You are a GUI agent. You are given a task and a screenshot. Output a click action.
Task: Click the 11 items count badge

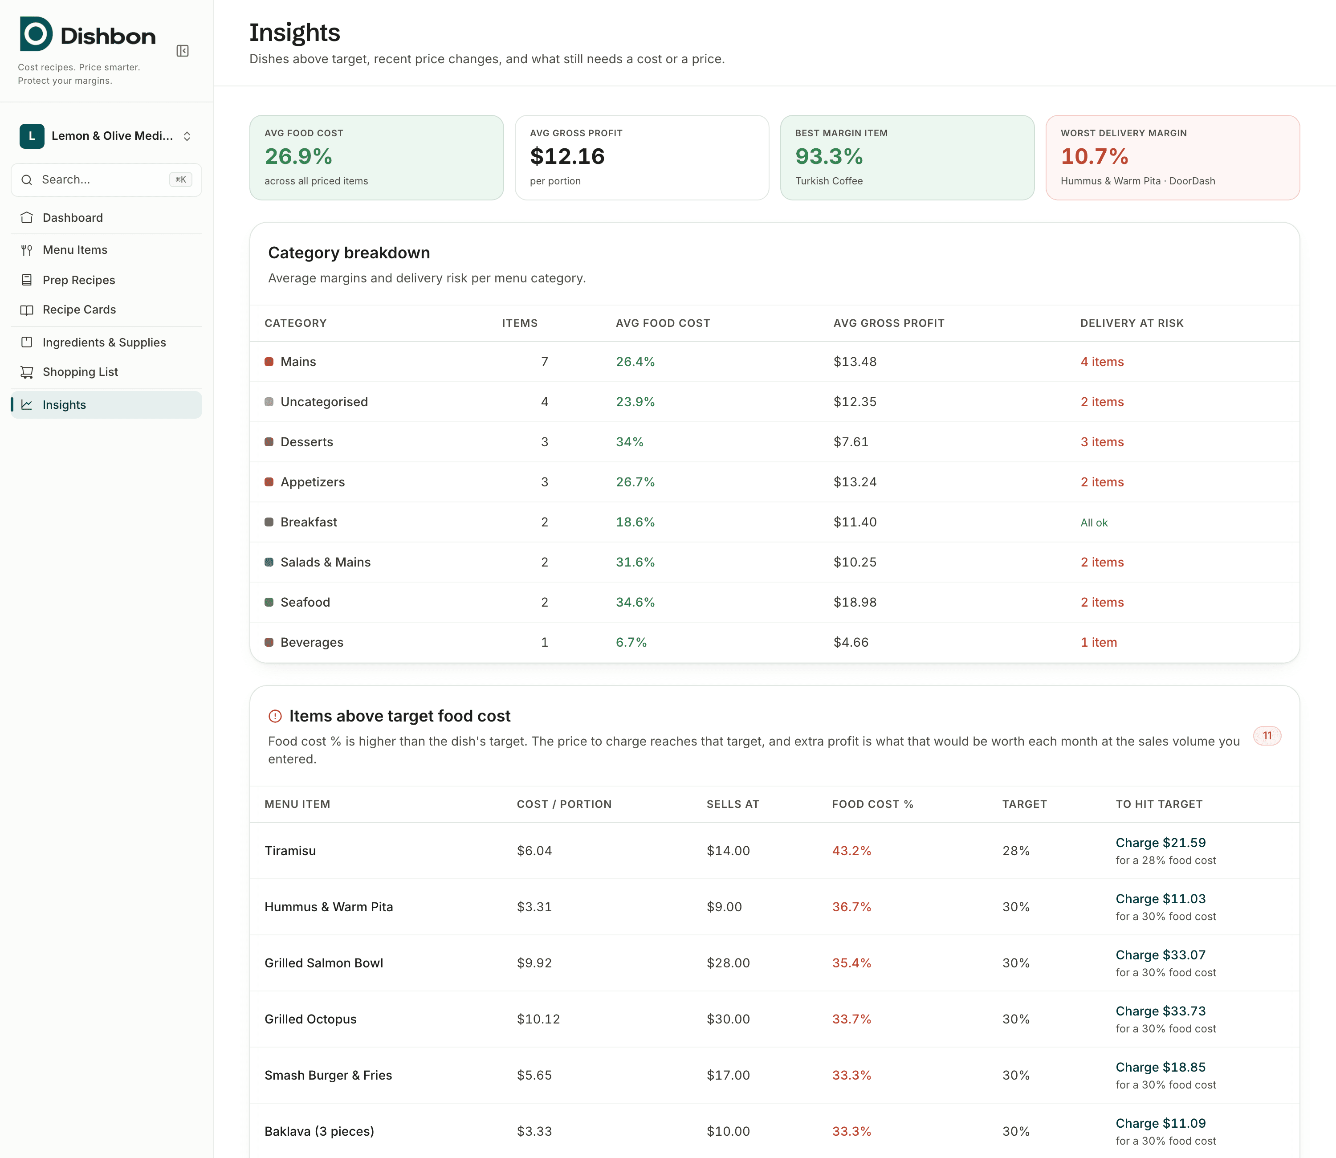[x=1267, y=736]
